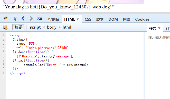Switch to the 控制台 tab

tap(54, 19)
